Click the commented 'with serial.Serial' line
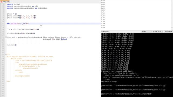This screenshot has height=97, width=173. [x=30, y=57]
